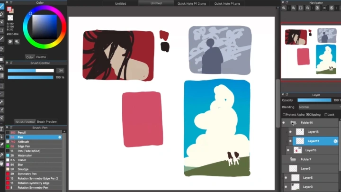
Task: Click the color settings icon beside the palette icon
Action: [x=17, y=42]
